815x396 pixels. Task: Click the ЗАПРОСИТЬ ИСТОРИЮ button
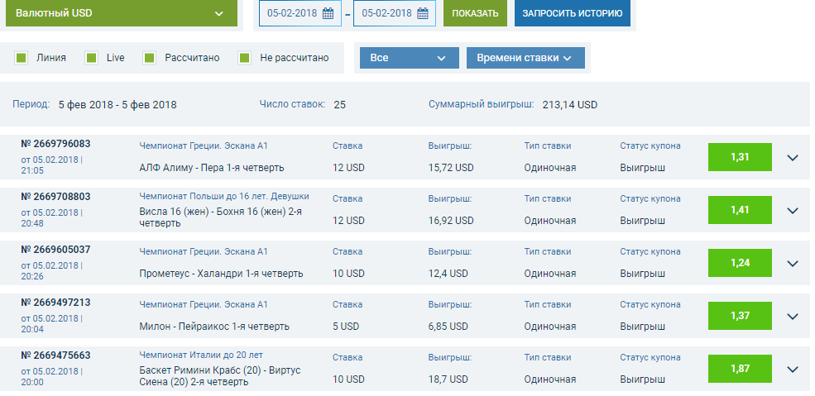click(x=573, y=13)
